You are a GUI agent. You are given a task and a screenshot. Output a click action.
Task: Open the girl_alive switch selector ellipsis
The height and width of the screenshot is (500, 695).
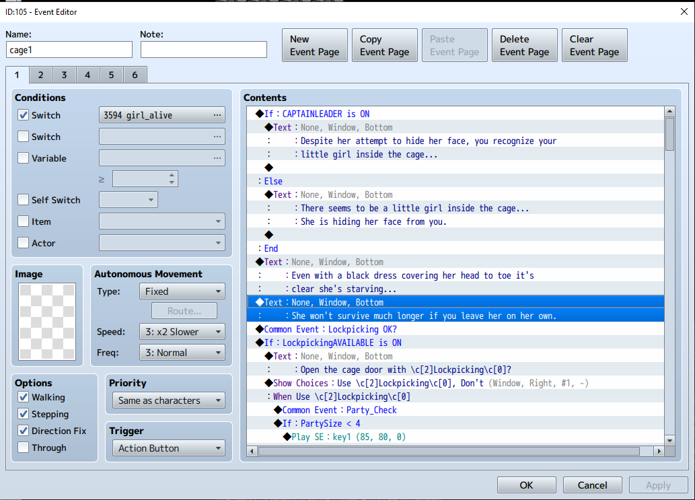click(x=217, y=115)
